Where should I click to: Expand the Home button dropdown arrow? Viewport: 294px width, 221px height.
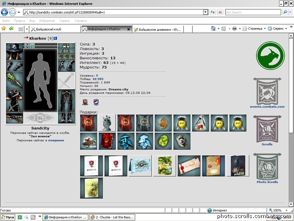pyautogui.click(x=219, y=29)
